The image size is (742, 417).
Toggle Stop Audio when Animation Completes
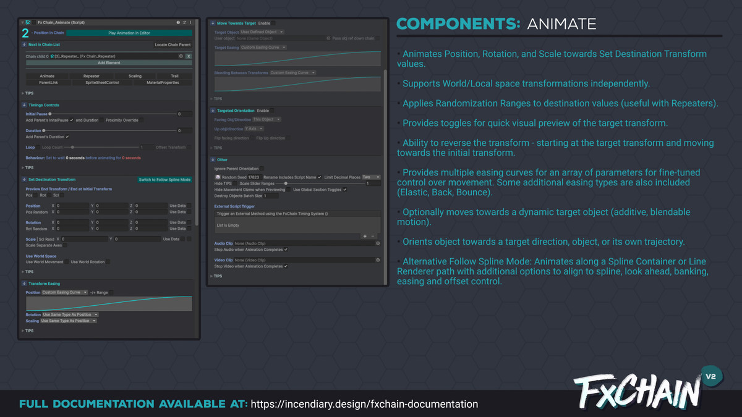pos(286,250)
